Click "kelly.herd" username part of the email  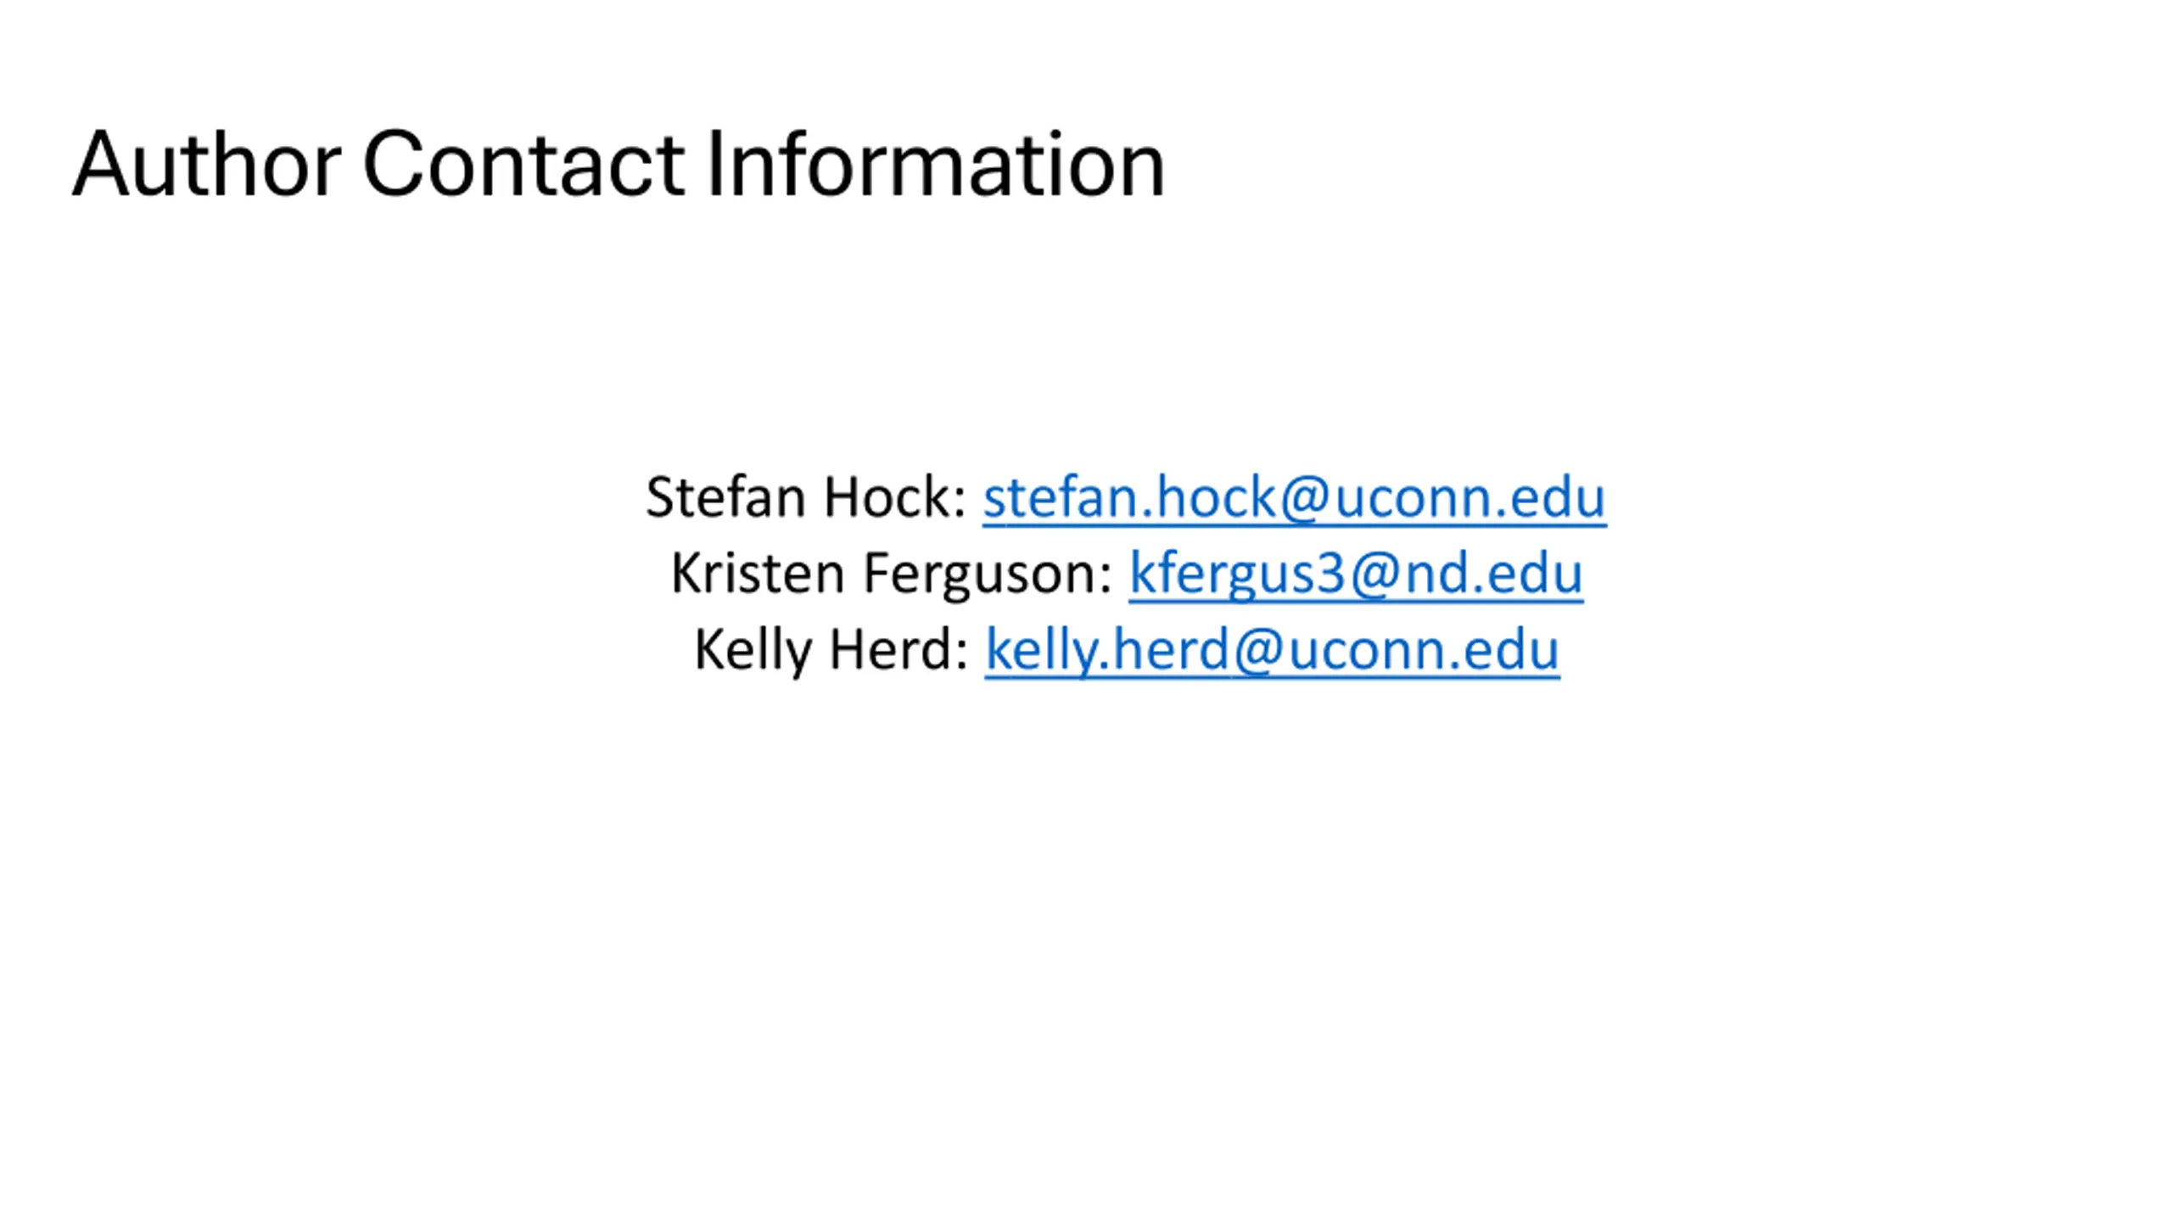(x=1106, y=650)
